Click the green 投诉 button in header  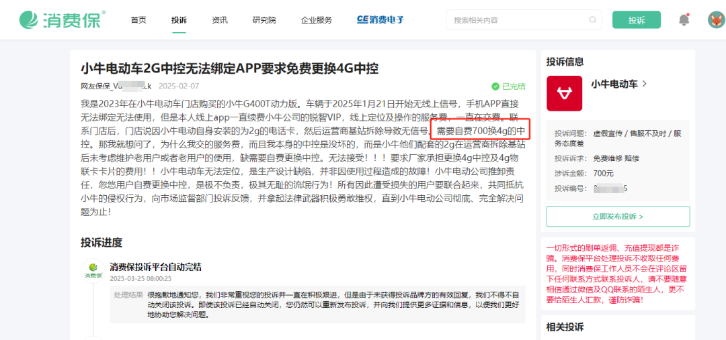[636, 20]
